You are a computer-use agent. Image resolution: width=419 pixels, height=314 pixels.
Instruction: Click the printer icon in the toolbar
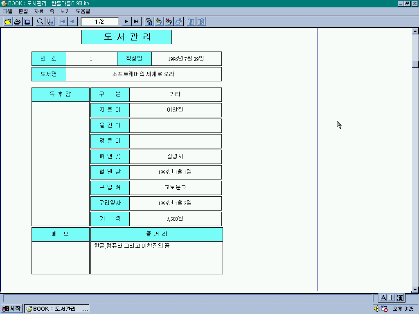pyautogui.click(x=18, y=22)
